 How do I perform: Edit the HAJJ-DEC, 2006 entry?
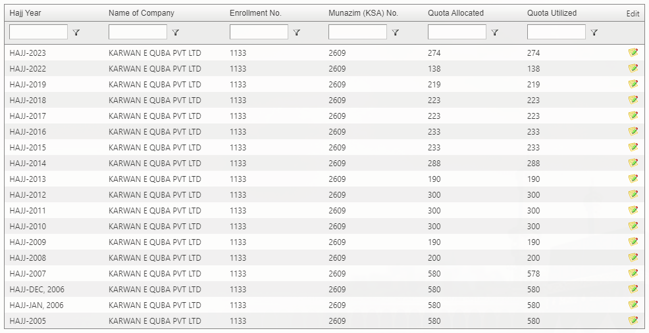[633, 289]
